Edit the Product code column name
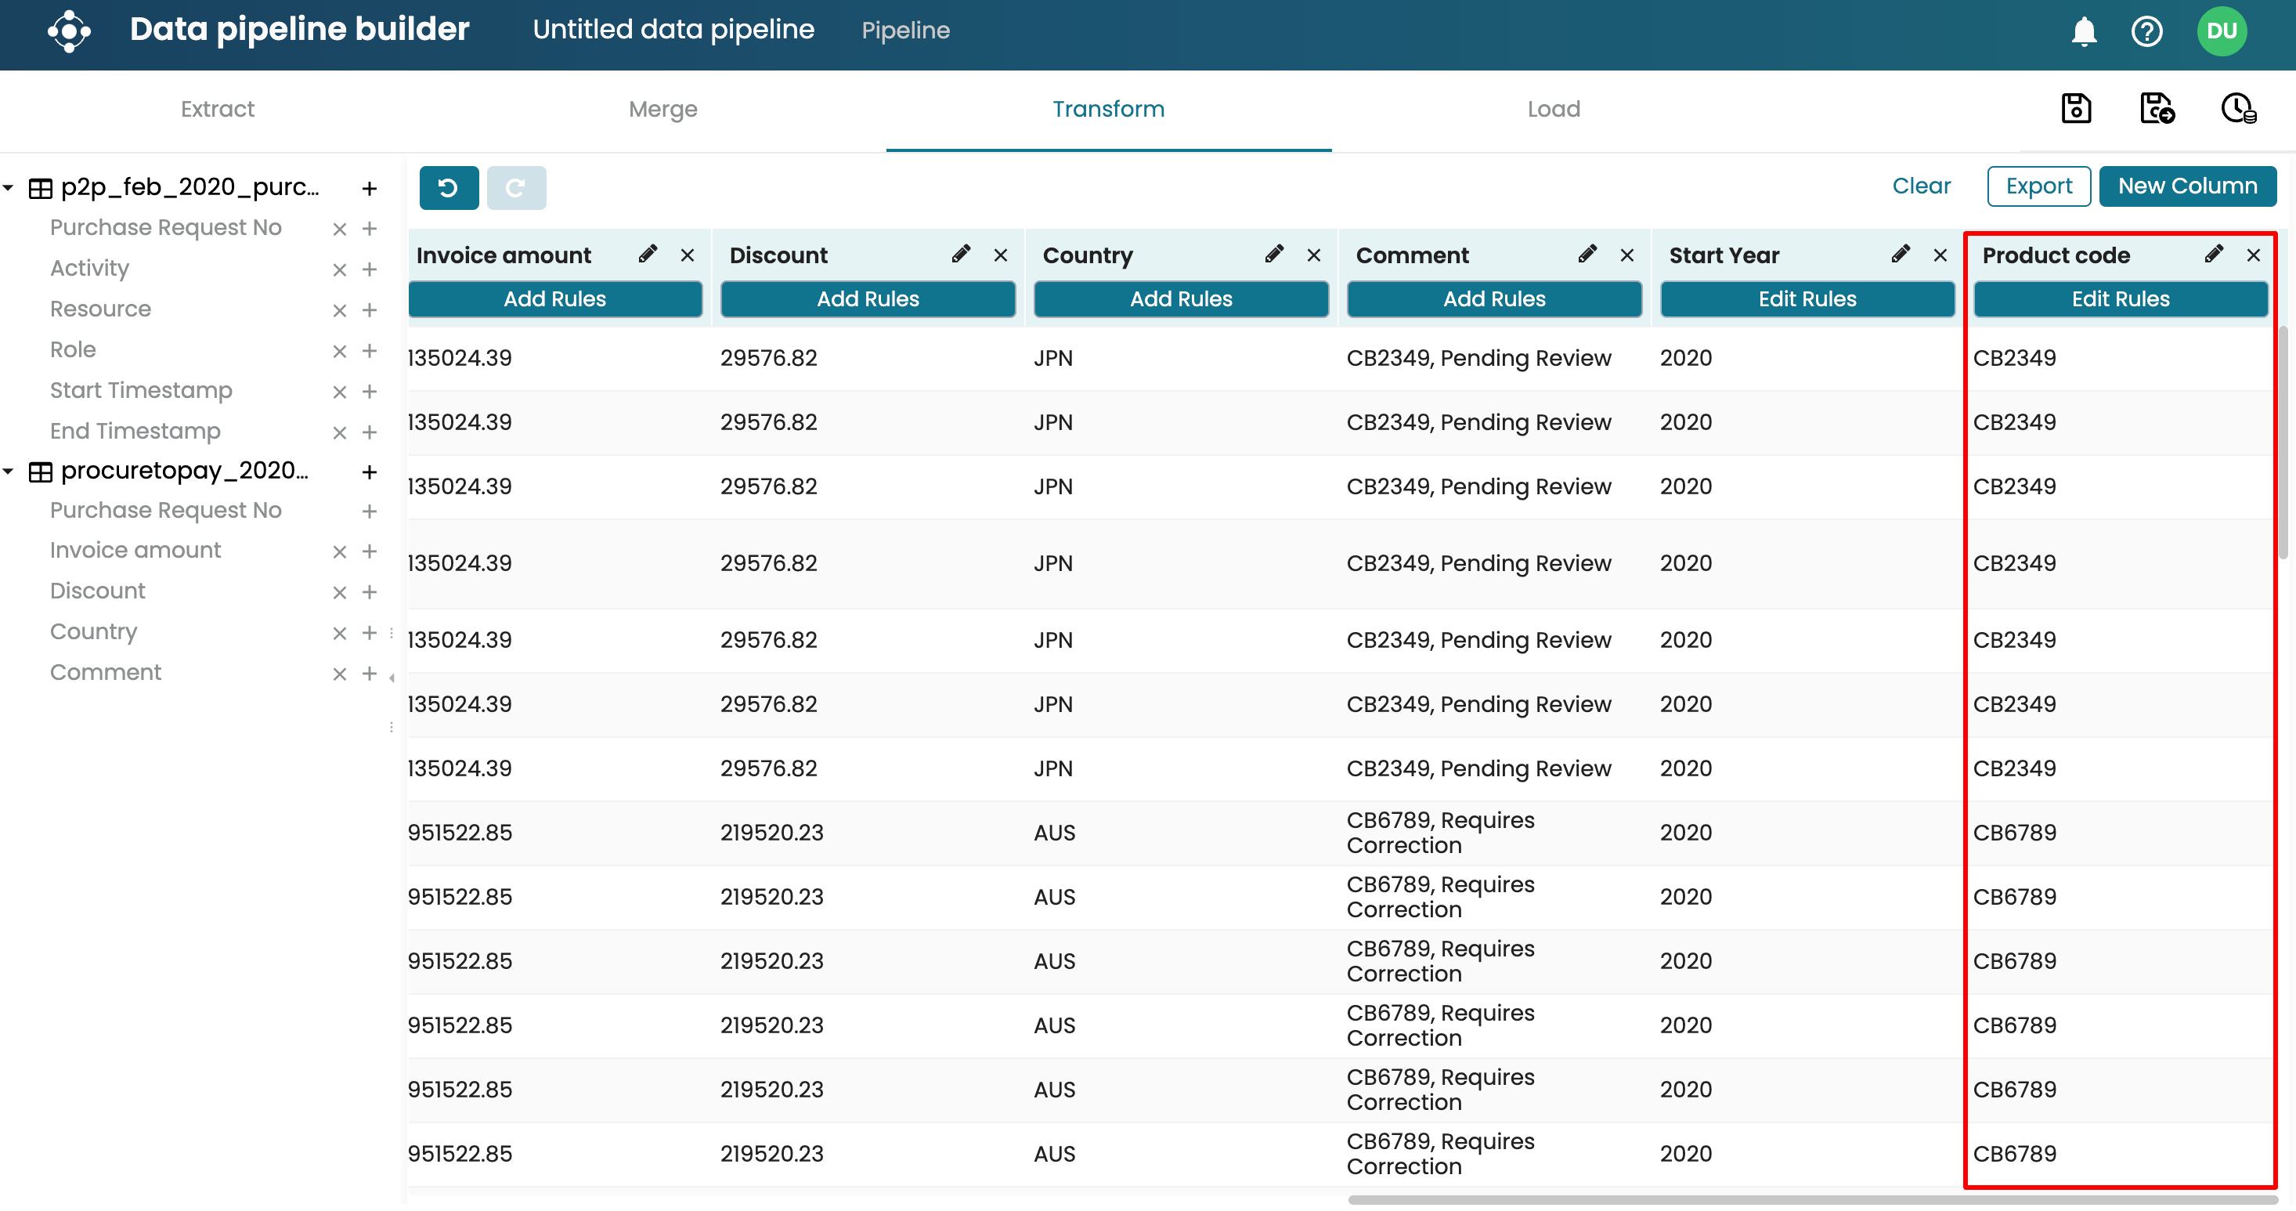The image size is (2296, 1211). [2213, 254]
